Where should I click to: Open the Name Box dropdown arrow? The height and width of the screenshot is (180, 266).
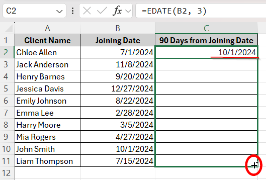tap(60, 11)
